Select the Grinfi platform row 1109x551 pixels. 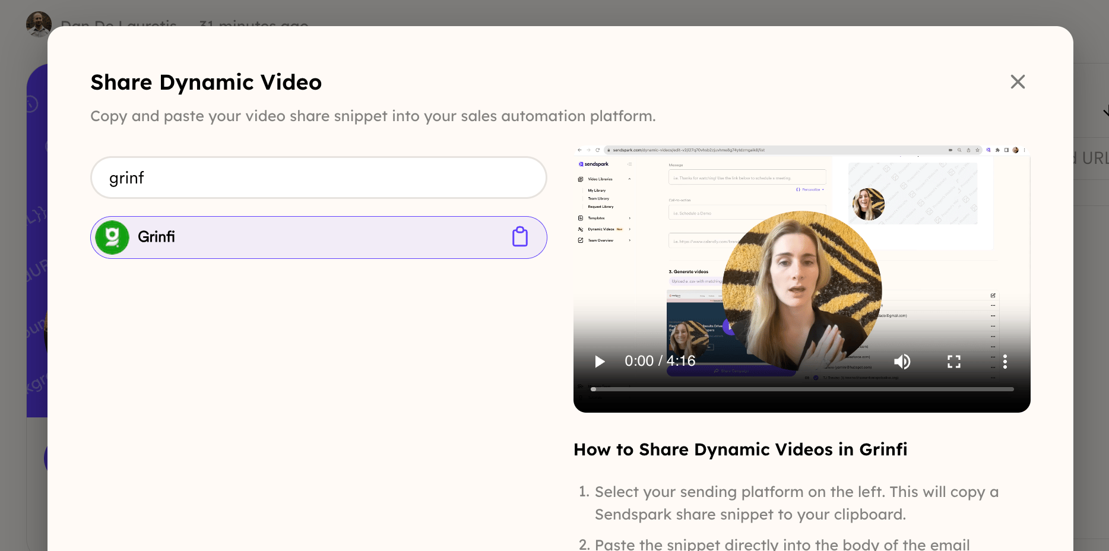click(x=319, y=237)
